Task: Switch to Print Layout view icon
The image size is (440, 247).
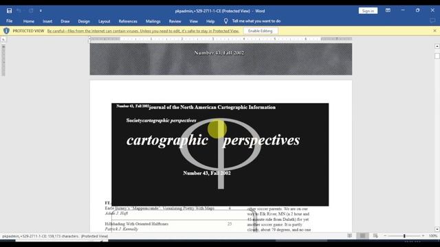Action: (x=362, y=236)
